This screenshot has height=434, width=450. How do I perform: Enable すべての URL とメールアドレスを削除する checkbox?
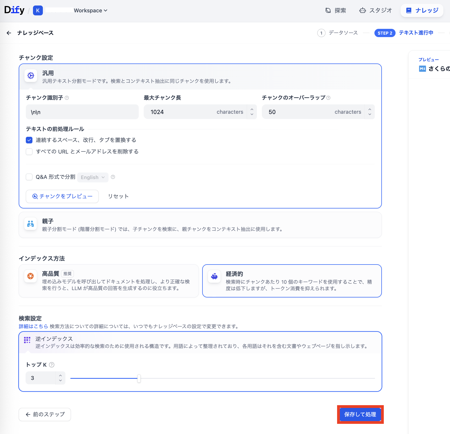pyautogui.click(x=29, y=152)
